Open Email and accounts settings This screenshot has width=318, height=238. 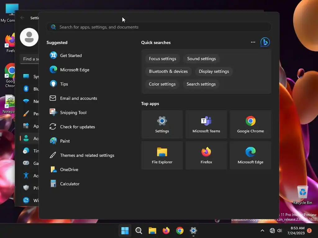(73, 98)
